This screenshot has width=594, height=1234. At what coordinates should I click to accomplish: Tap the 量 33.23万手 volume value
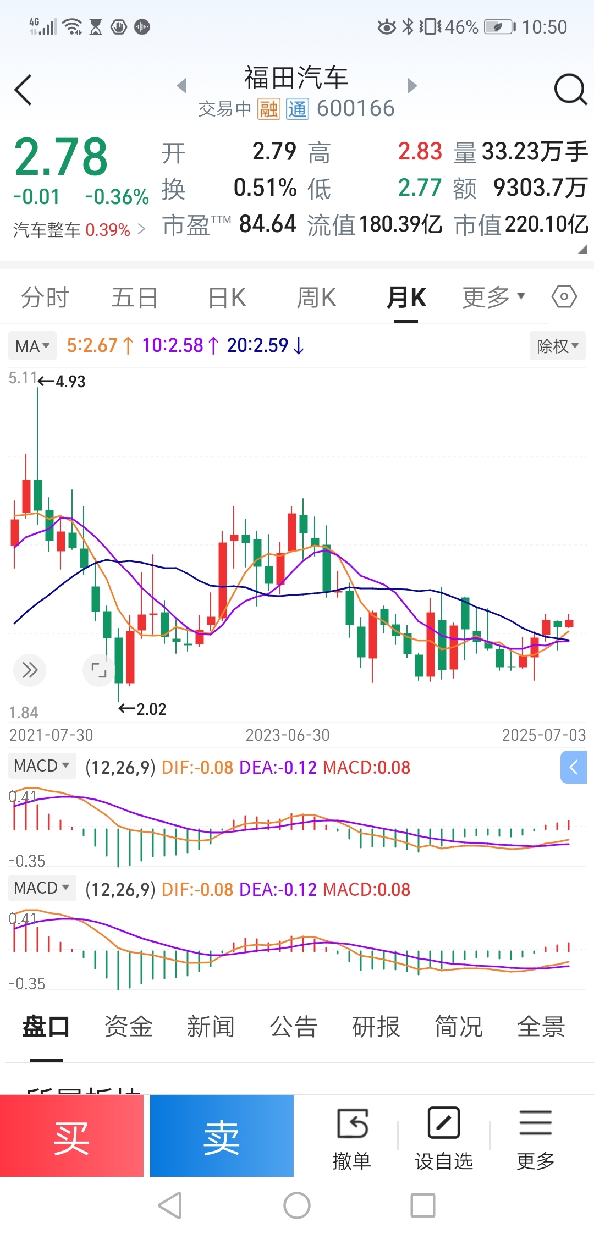tap(535, 152)
